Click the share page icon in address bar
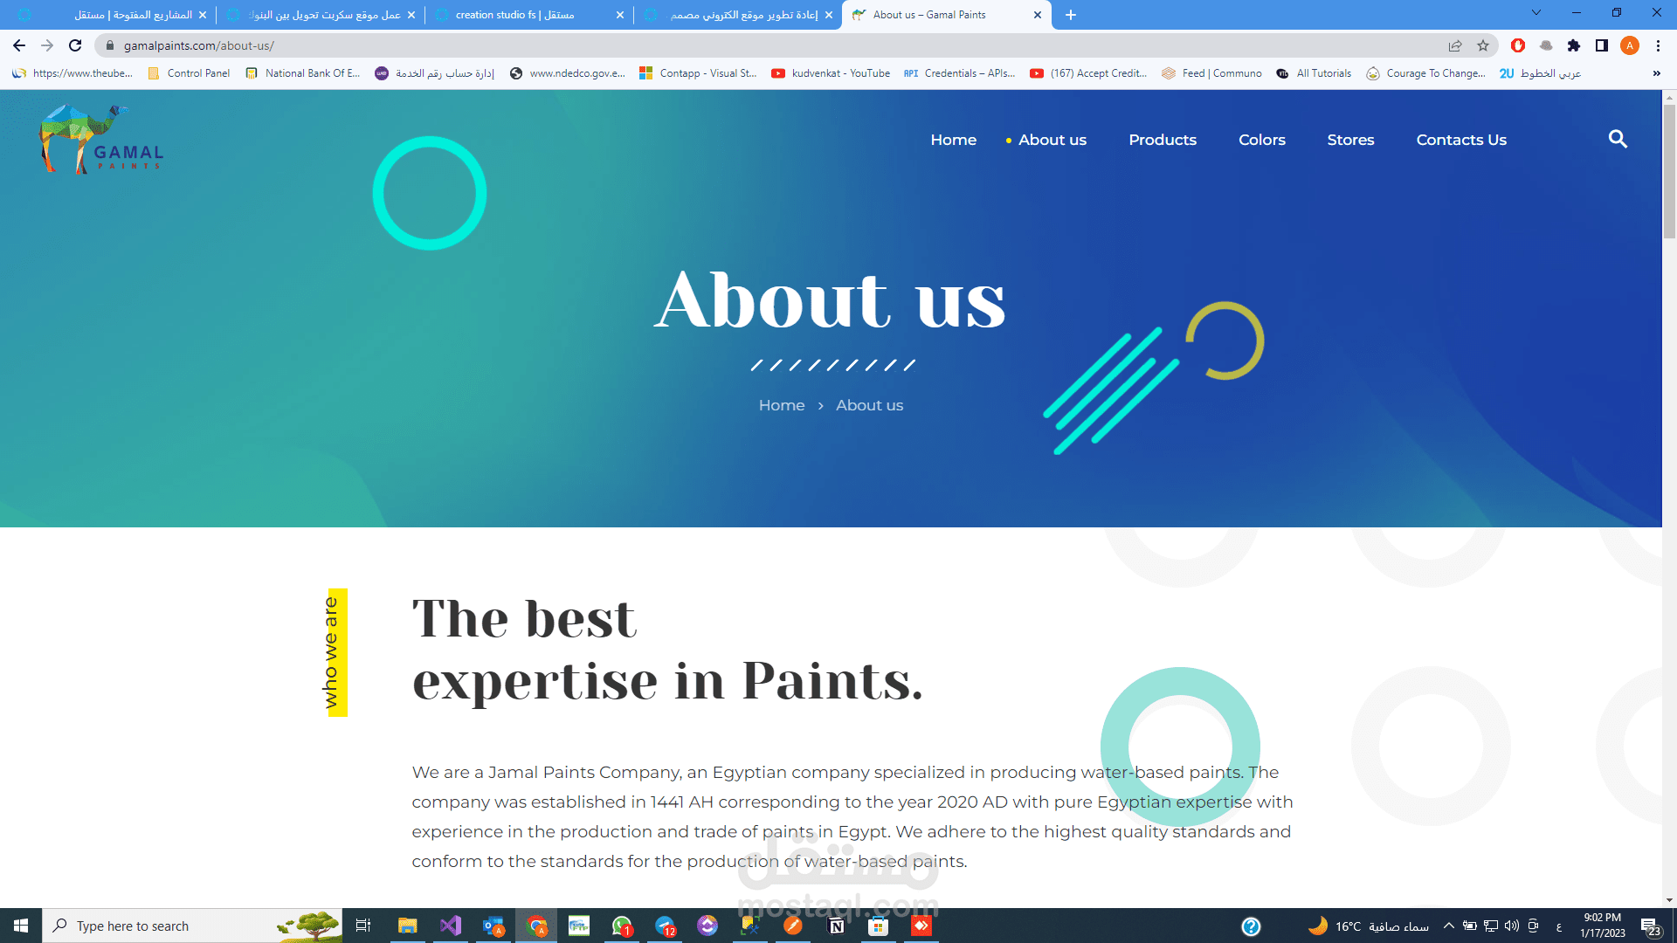The height and width of the screenshot is (943, 1677). 1455,45
